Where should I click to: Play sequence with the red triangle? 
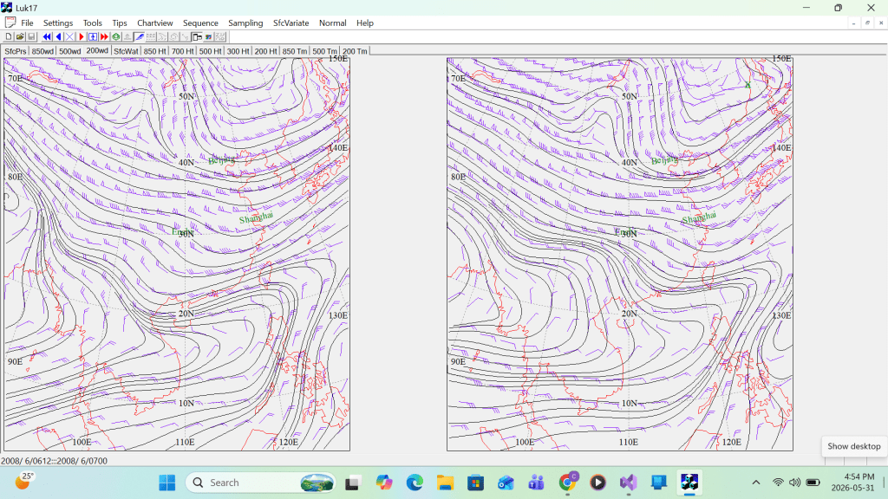click(x=82, y=36)
